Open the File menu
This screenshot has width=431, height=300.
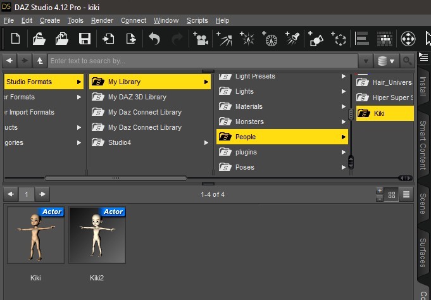pos(9,21)
